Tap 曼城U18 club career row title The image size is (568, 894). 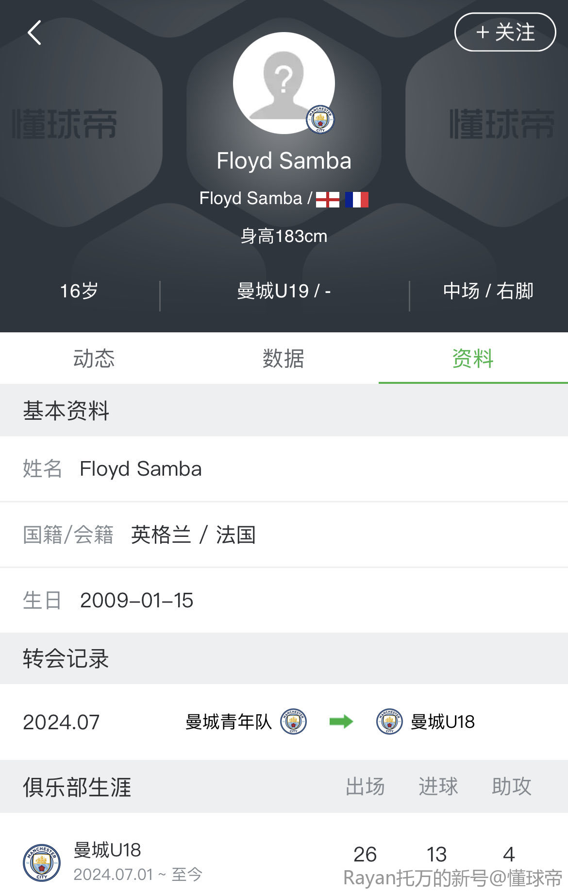[107, 850]
